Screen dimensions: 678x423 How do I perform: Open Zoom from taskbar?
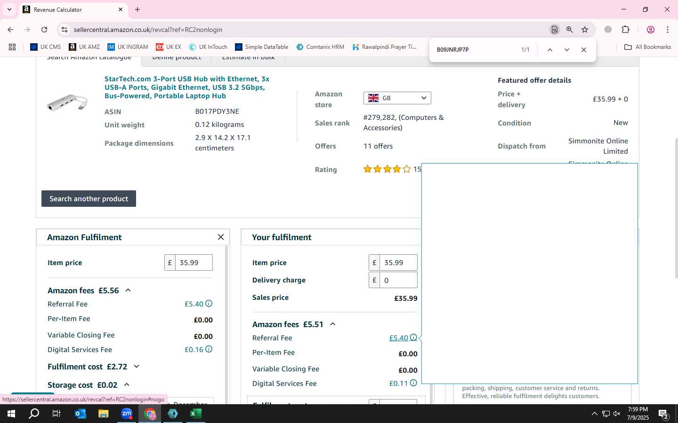[127, 414]
